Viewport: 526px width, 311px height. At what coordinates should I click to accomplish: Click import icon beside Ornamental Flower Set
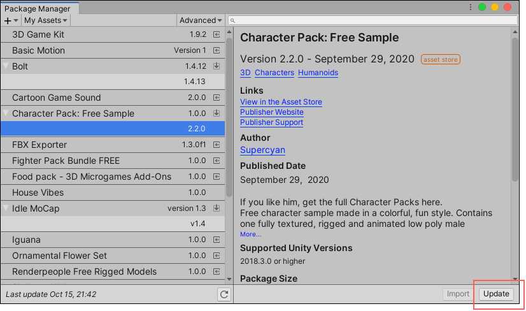pyautogui.click(x=217, y=256)
